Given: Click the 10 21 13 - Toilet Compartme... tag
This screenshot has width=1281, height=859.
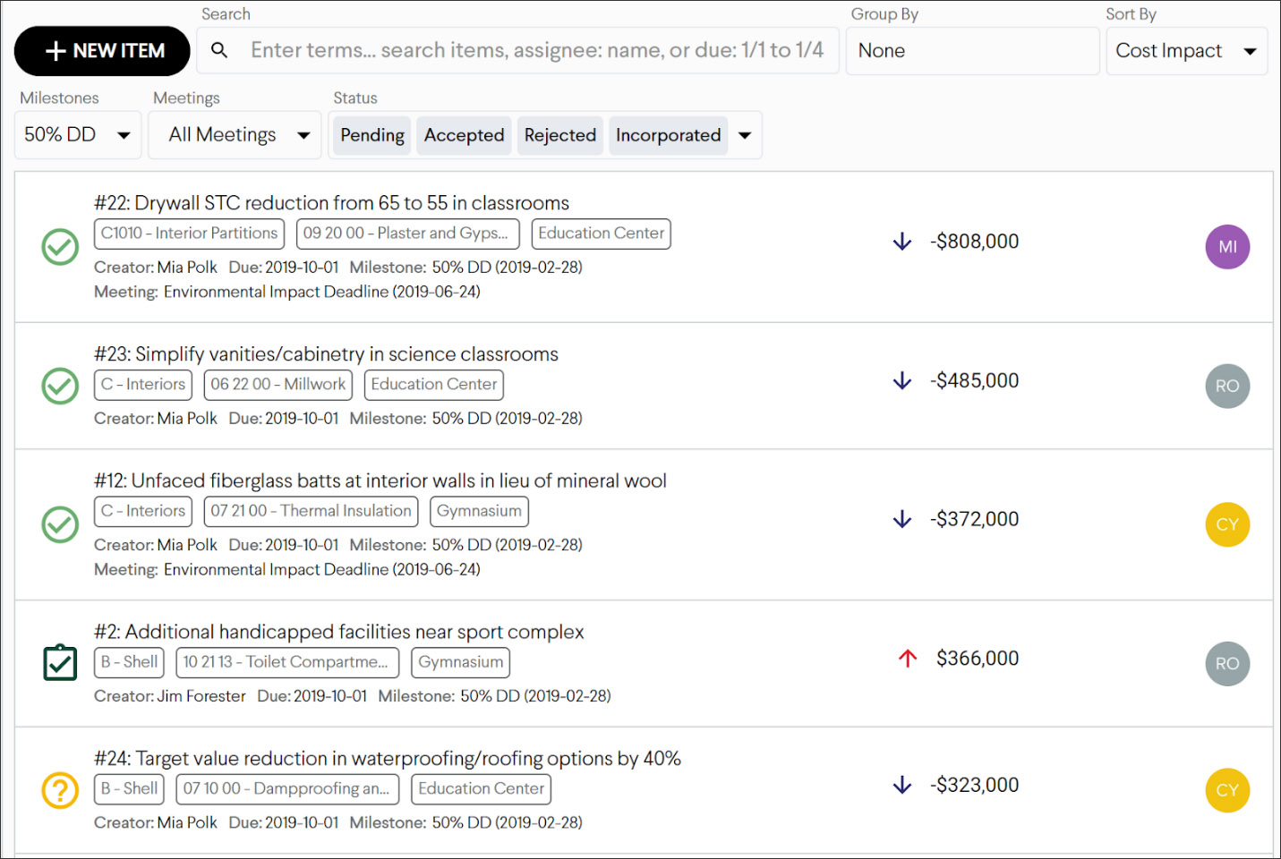Looking at the screenshot, I should pos(287,662).
